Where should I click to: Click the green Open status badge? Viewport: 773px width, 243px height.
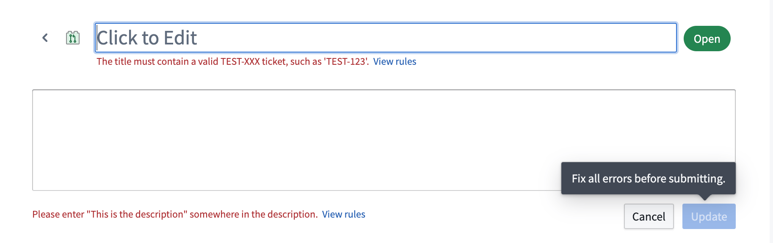[707, 39]
